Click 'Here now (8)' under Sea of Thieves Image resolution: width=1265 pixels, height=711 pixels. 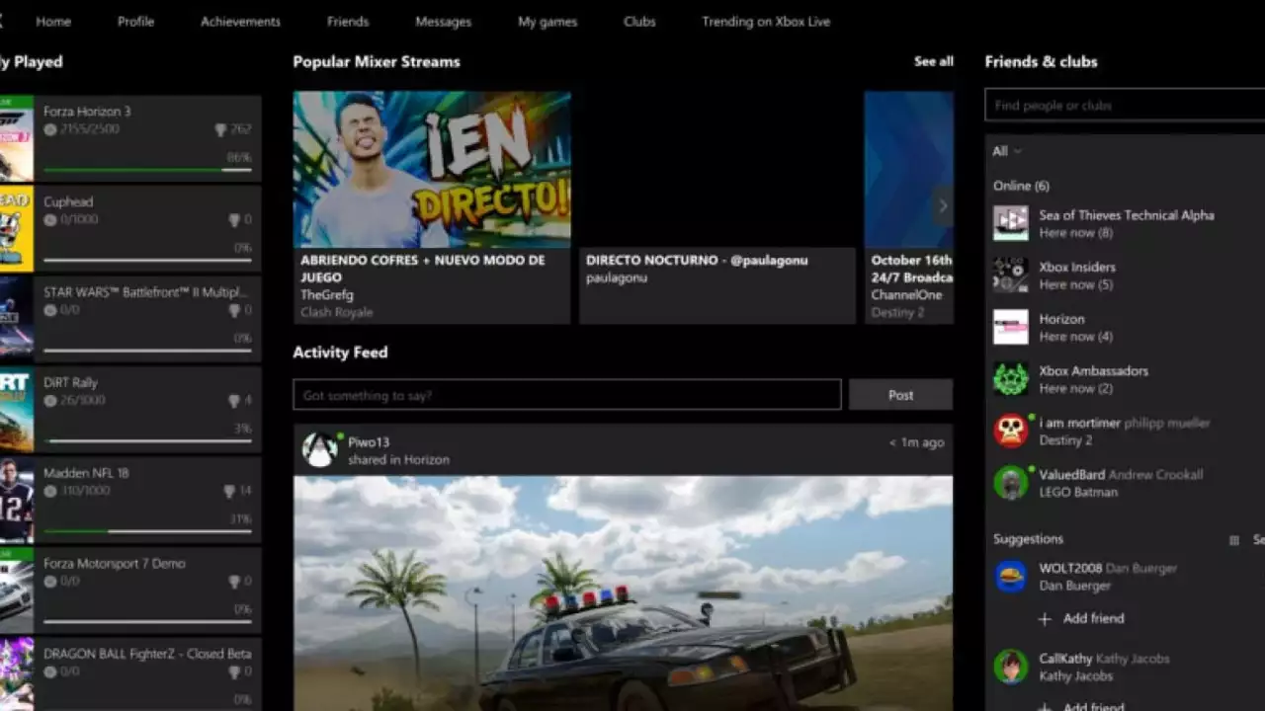point(1076,233)
